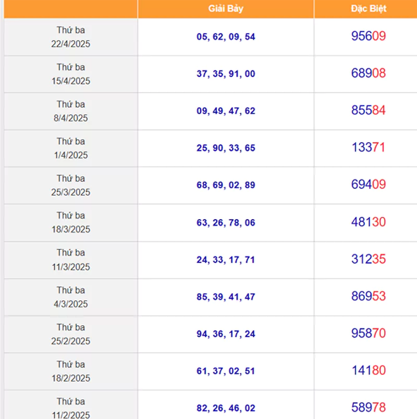Viewport: 417px width, 419px height.
Task: Select the 4/3/2025 date cell
Action: (x=71, y=297)
